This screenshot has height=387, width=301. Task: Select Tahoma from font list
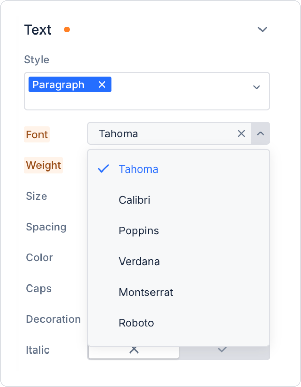138,169
